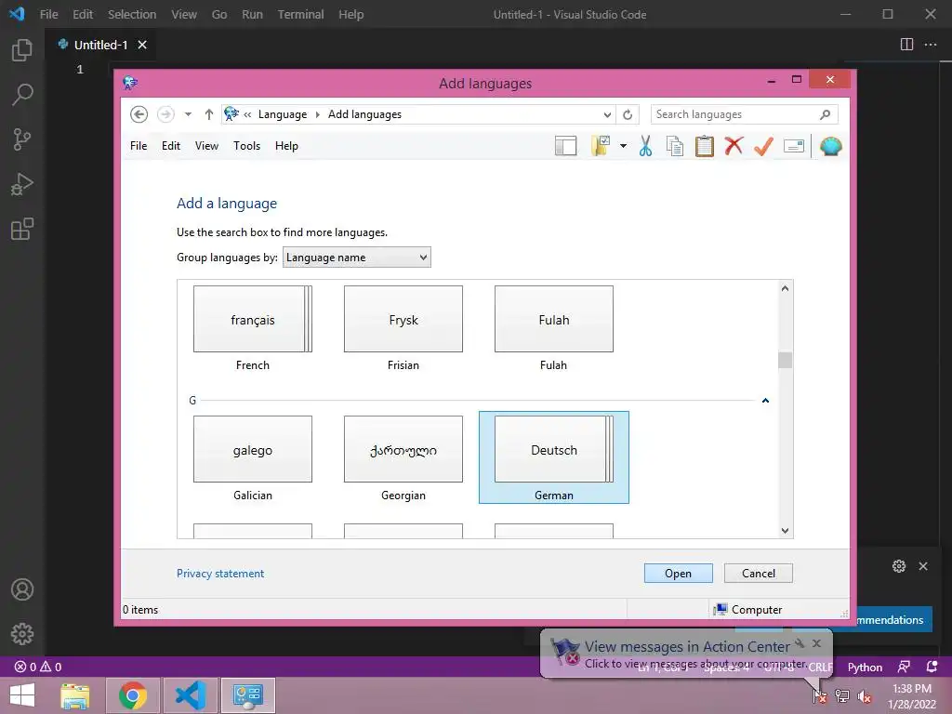Click the Paste clipboard toolbar icon
The width and height of the screenshot is (952, 714).
pyautogui.click(x=705, y=146)
